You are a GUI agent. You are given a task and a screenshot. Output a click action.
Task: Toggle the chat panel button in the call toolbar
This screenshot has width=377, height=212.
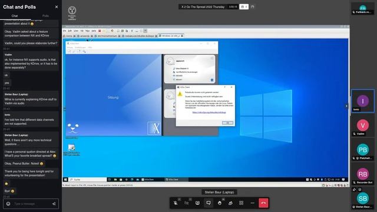[x=209, y=203]
